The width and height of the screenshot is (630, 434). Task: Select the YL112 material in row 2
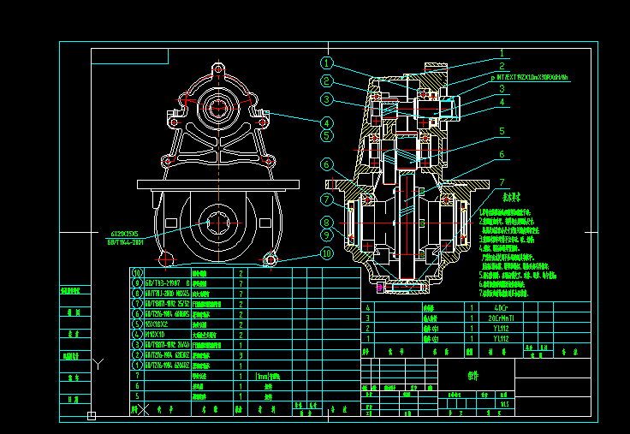click(x=501, y=329)
